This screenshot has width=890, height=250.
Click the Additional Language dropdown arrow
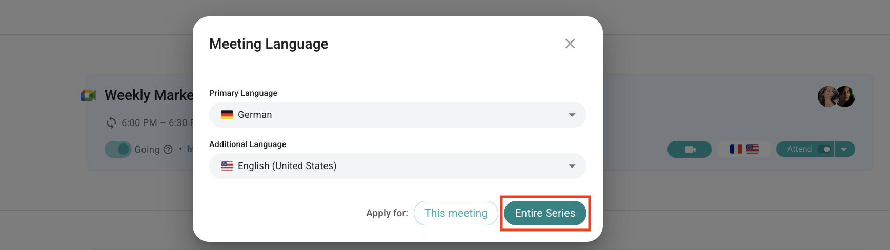pyautogui.click(x=572, y=166)
